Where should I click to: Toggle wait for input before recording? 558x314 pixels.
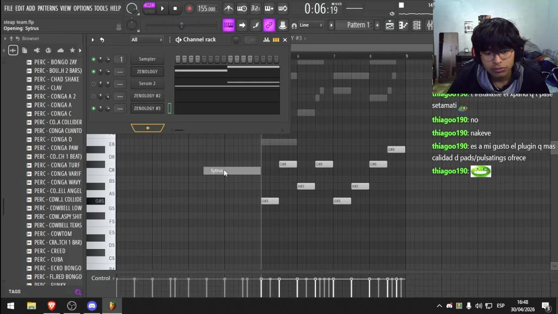(242, 8)
